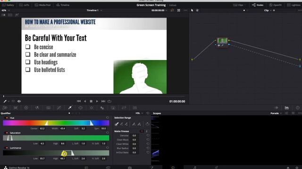
Task: Toggle the Nodes panel
Action: click(258, 5)
